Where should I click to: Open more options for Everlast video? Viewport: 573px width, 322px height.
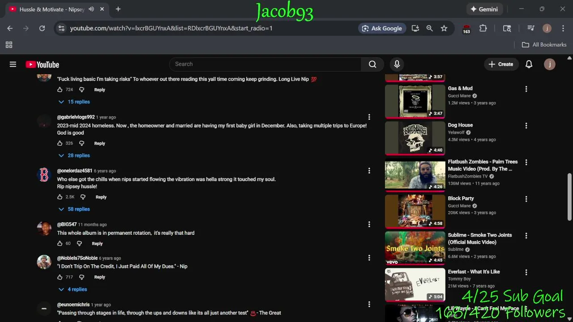click(526, 272)
